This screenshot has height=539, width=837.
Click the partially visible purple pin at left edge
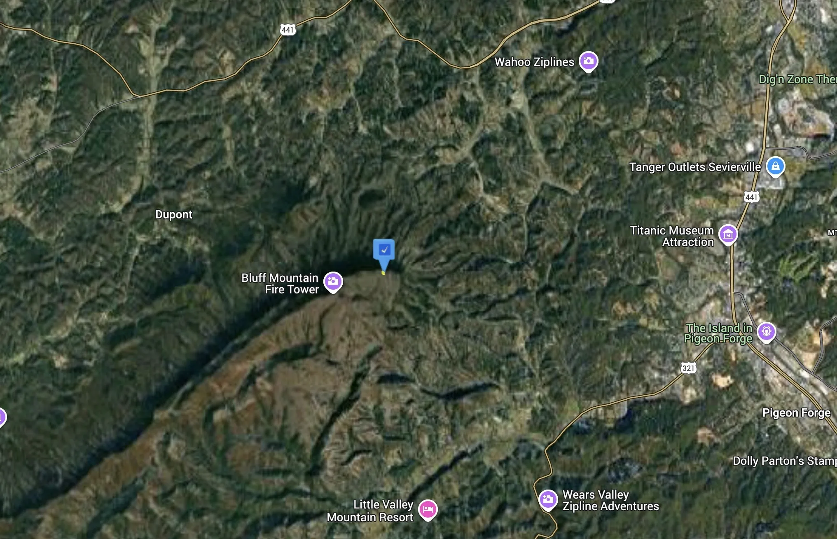point(2,417)
